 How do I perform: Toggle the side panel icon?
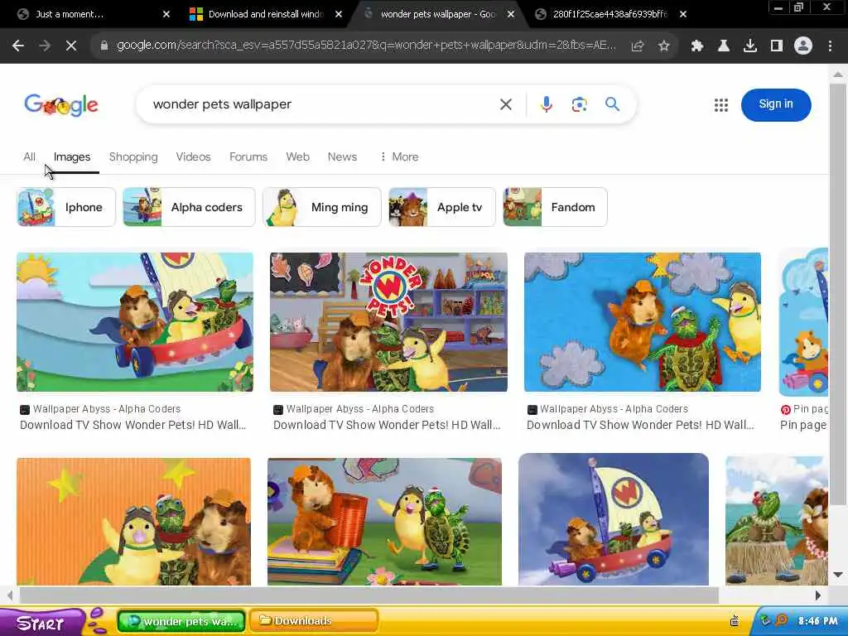tap(776, 46)
